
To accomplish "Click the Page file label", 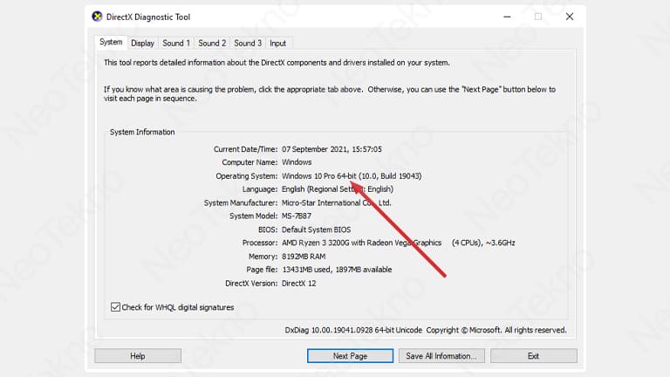I will coord(262,270).
